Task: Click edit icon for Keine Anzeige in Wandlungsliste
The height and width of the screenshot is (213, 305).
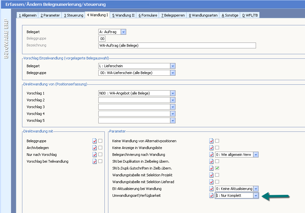Action: 212,148
